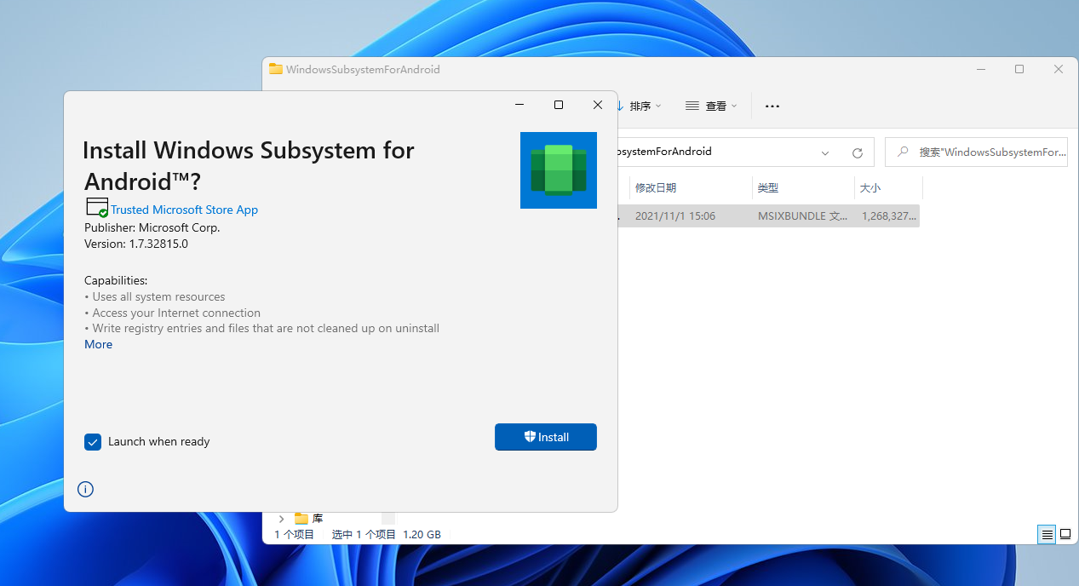
Task: Click the search magnifier icon
Action: pos(903,152)
